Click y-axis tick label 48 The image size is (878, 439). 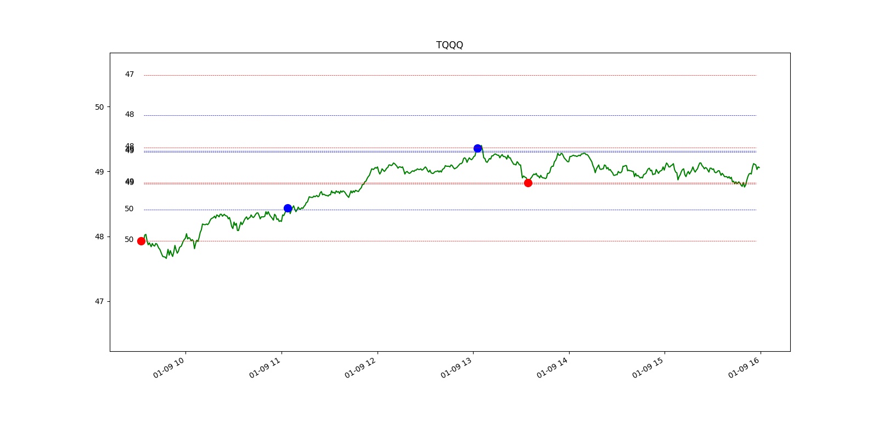click(x=99, y=237)
